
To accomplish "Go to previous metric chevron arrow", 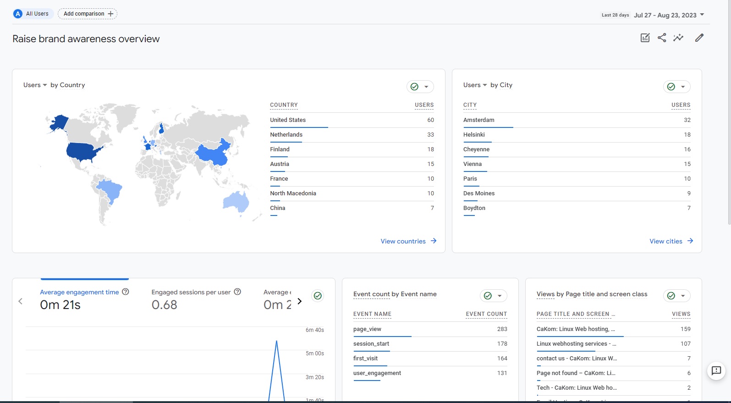I will pyautogui.click(x=20, y=301).
